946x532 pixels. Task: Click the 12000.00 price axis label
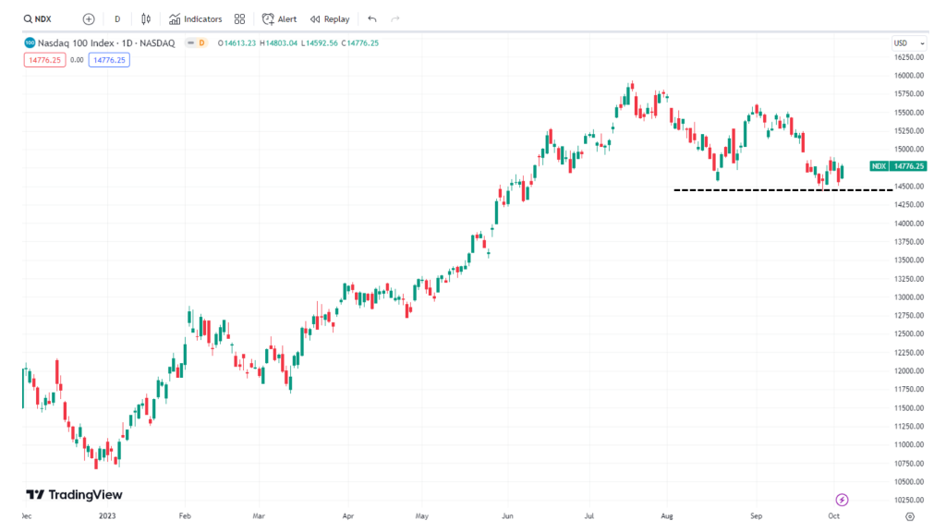pyautogui.click(x=909, y=371)
